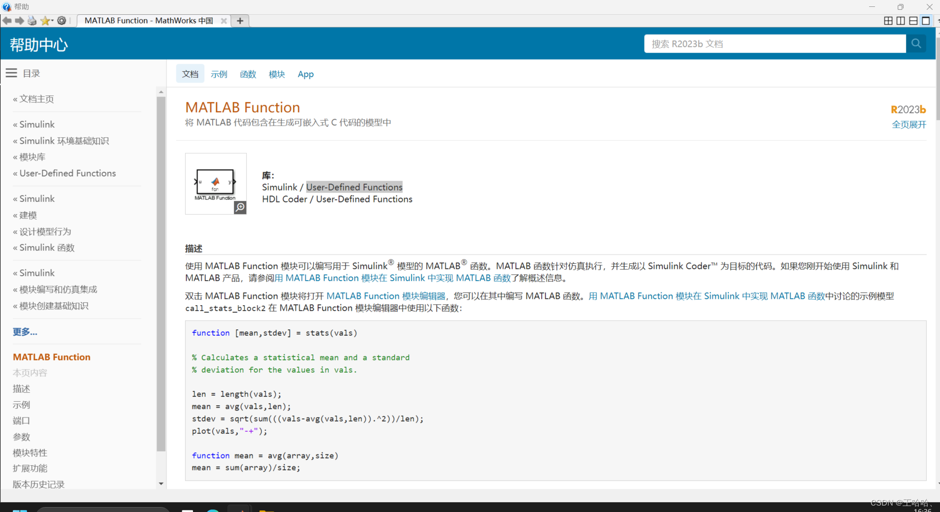Click the search magnifier button
Image resolution: width=940 pixels, height=512 pixels.
(916, 43)
